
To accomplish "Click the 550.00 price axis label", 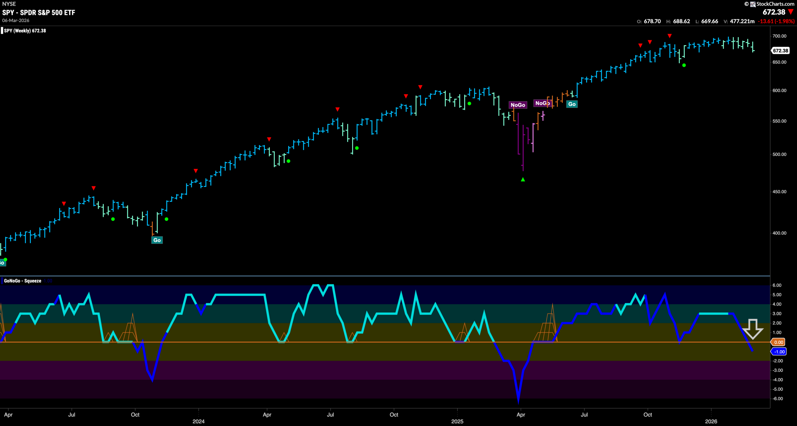I will tap(779, 121).
